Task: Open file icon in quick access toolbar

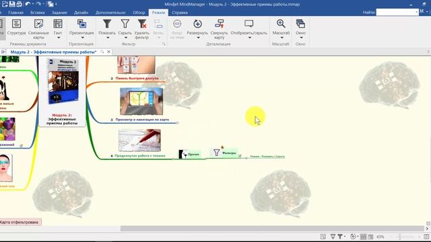Action: (x=5, y=4)
